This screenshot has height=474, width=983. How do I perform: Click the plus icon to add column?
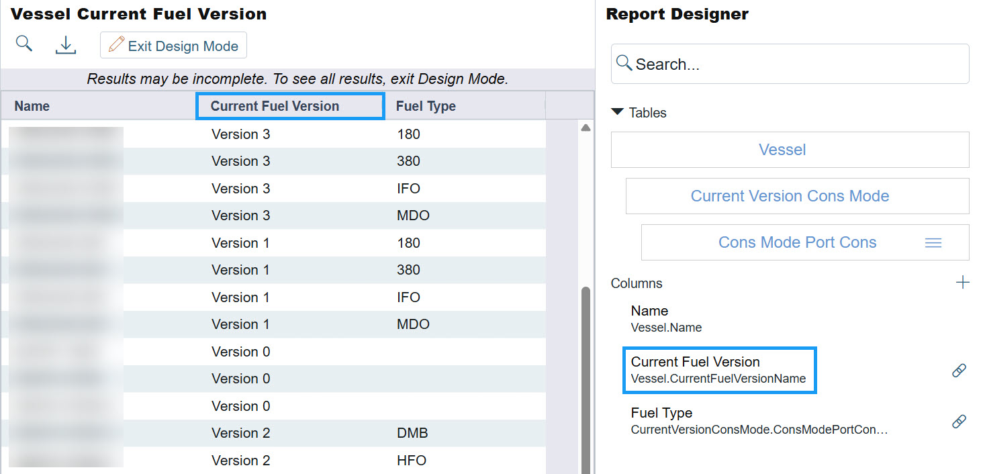[x=962, y=283]
